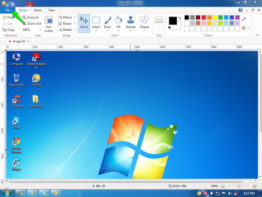Expand the Stamps dropdown arrow
The image size is (262, 197).
click(x=131, y=30)
